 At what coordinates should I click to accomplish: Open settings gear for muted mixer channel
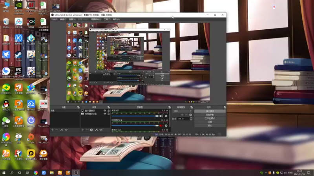point(166,126)
